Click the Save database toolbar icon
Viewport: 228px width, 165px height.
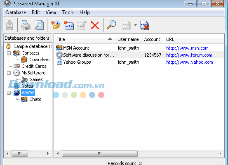pos(9,25)
